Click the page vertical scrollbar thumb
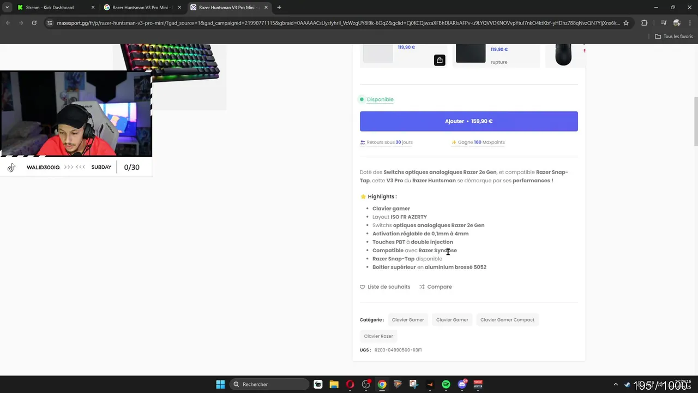Viewport: 698px width, 393px height. click(x=695, y=122)
